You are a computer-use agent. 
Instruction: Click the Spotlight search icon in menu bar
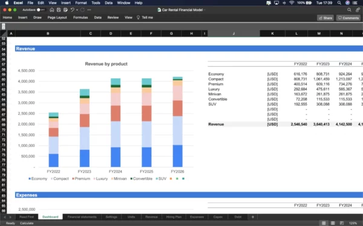[339, 3]
